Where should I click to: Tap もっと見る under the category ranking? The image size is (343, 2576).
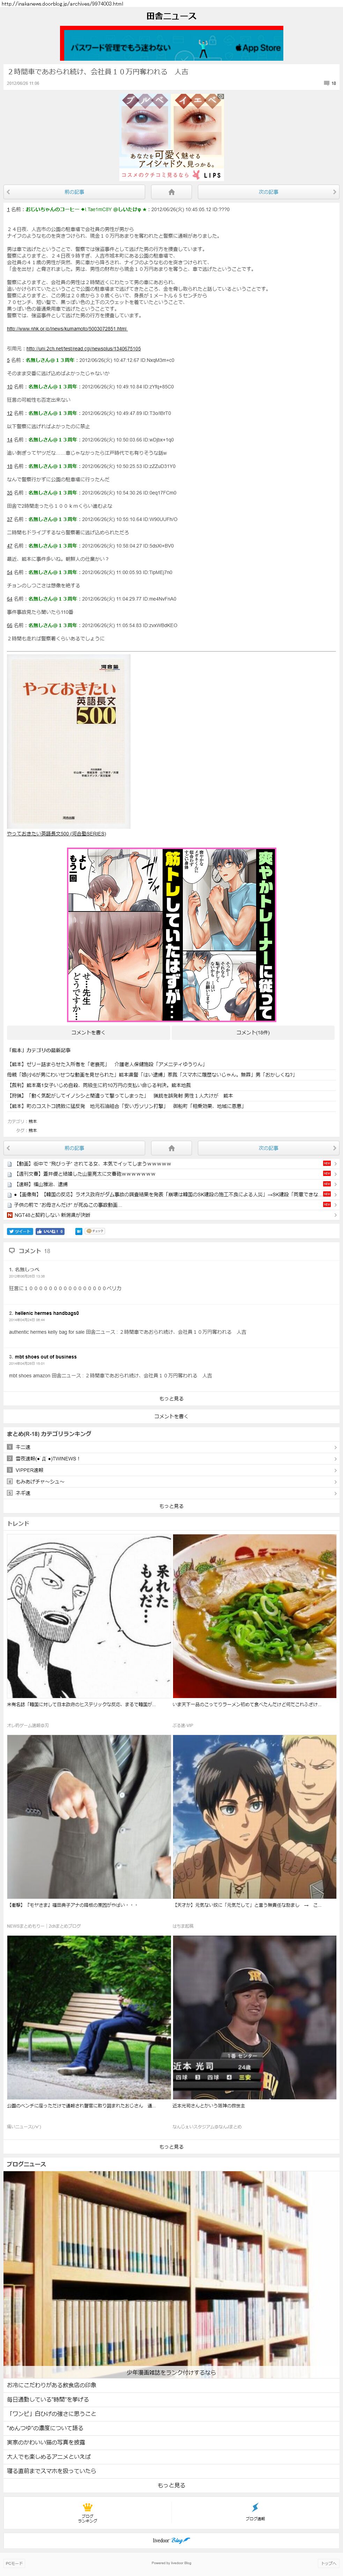pyautogui.click(x=171, y=1506)
